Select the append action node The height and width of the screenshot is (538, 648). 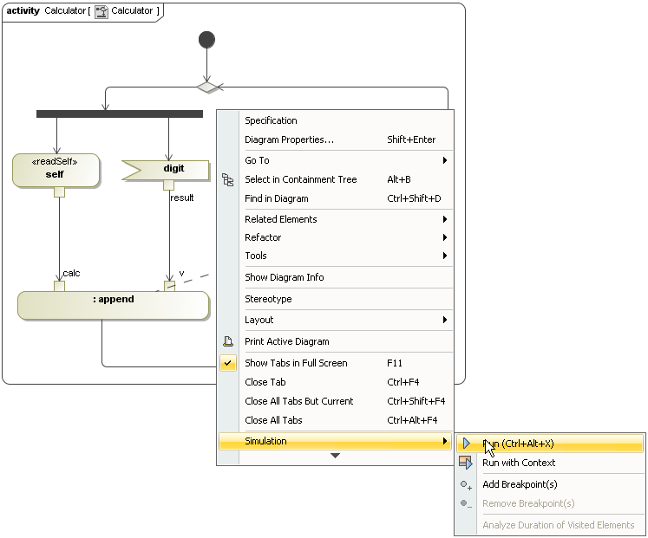pyautogui.click(x=113, y=305)
